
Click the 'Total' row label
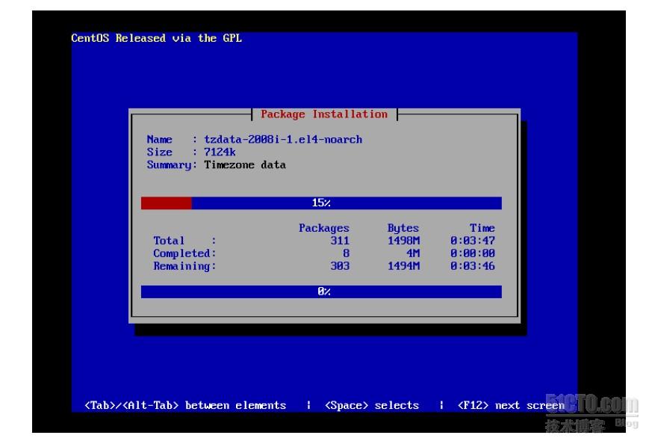coord(169,241)
